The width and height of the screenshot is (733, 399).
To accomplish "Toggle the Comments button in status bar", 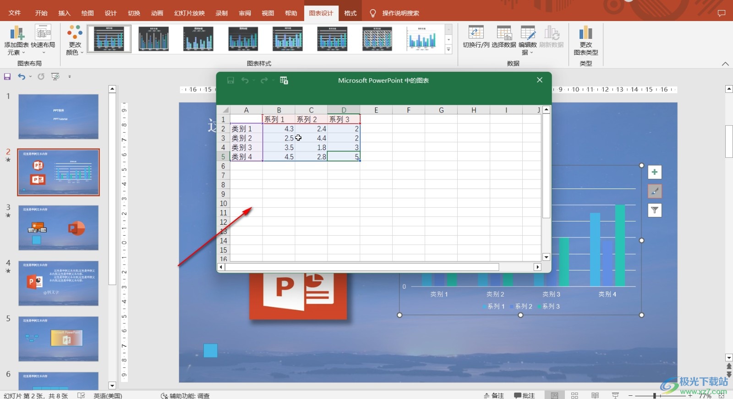I will (x=524, y=395).
